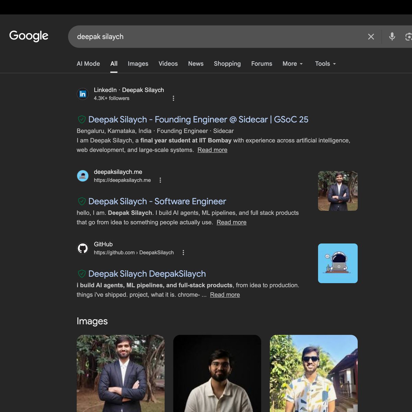Click 'Bengaluru, Karnataka, India · Founding Engineer · Sidecar' line
This screenshot has width=412, height=412.
[155, 131]
